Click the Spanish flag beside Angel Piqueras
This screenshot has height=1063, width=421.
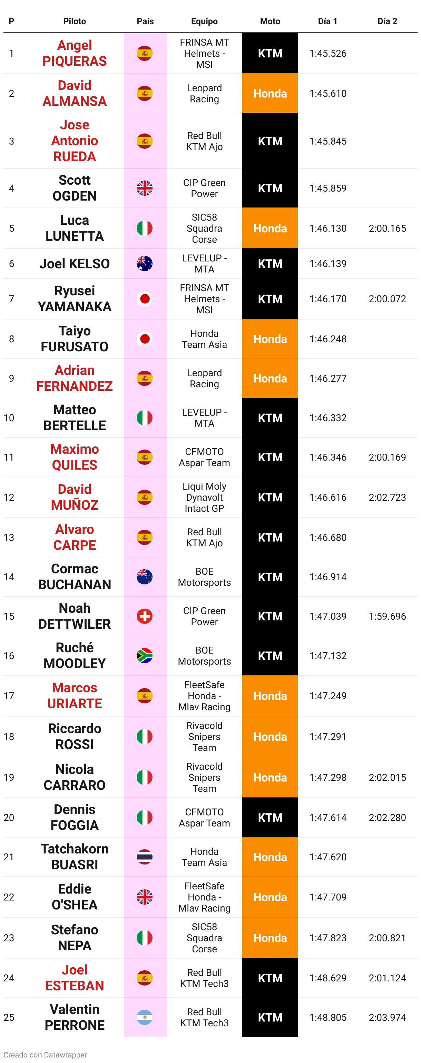(145, 53)
